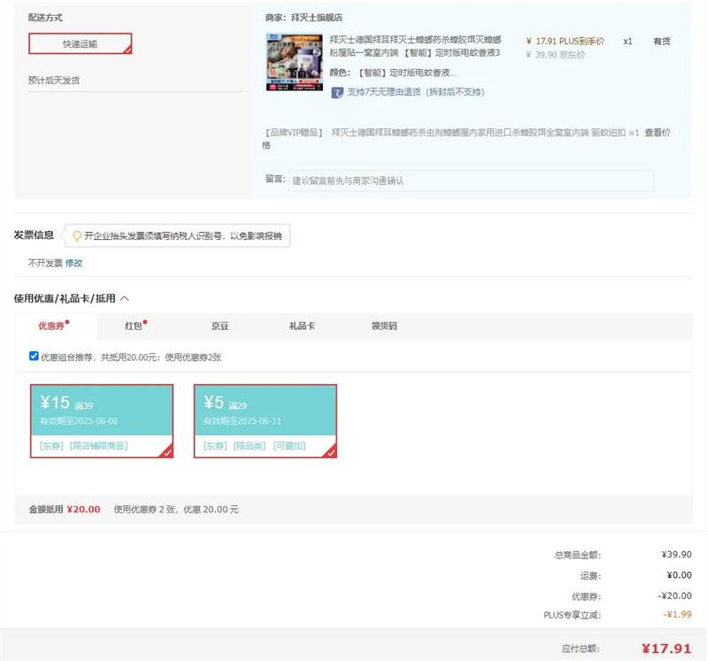The image size is (708, 661).
Task: Click the lightbulb tip icon beside 发票信息
Action: [x=77, y=236]
